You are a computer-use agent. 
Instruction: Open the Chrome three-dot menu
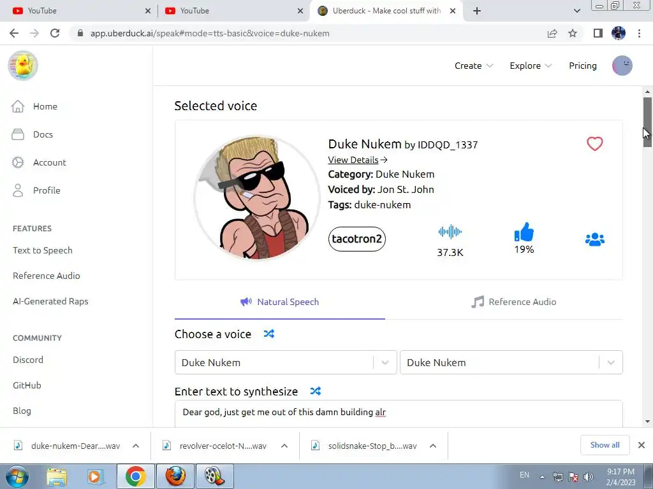point(639,33)
